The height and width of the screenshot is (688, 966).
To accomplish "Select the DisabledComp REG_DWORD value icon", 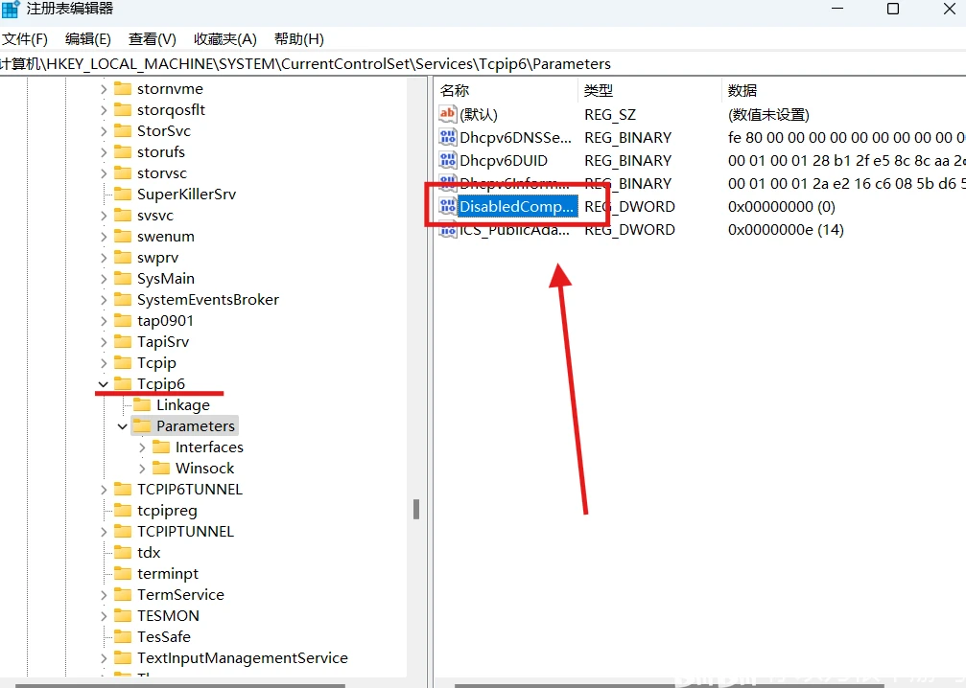I will pos(447,206).
